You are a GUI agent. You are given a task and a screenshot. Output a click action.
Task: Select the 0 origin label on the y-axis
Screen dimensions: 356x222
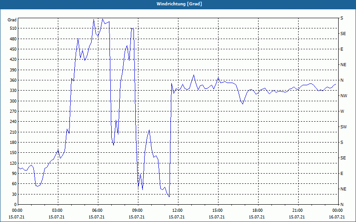click(16, 205)
